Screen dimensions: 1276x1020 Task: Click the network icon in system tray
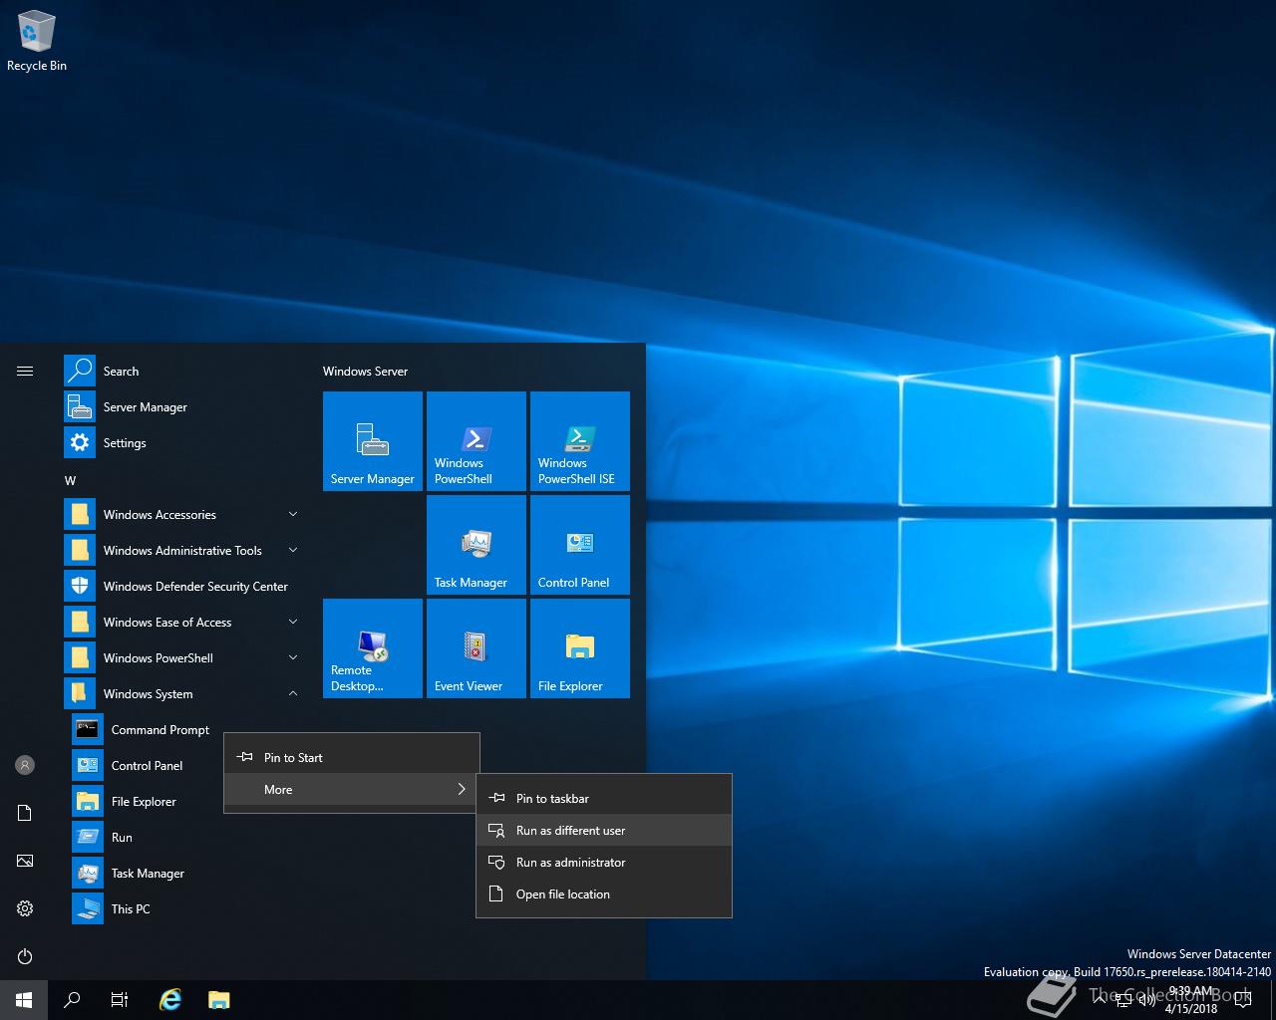pos(1122,1000)
